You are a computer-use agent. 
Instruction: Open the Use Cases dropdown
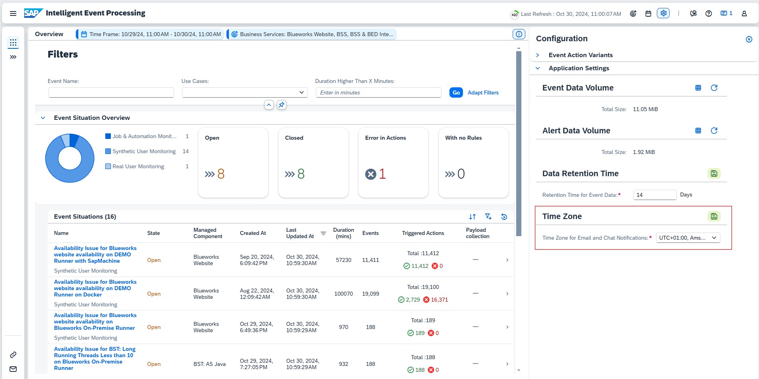(302, 92)
